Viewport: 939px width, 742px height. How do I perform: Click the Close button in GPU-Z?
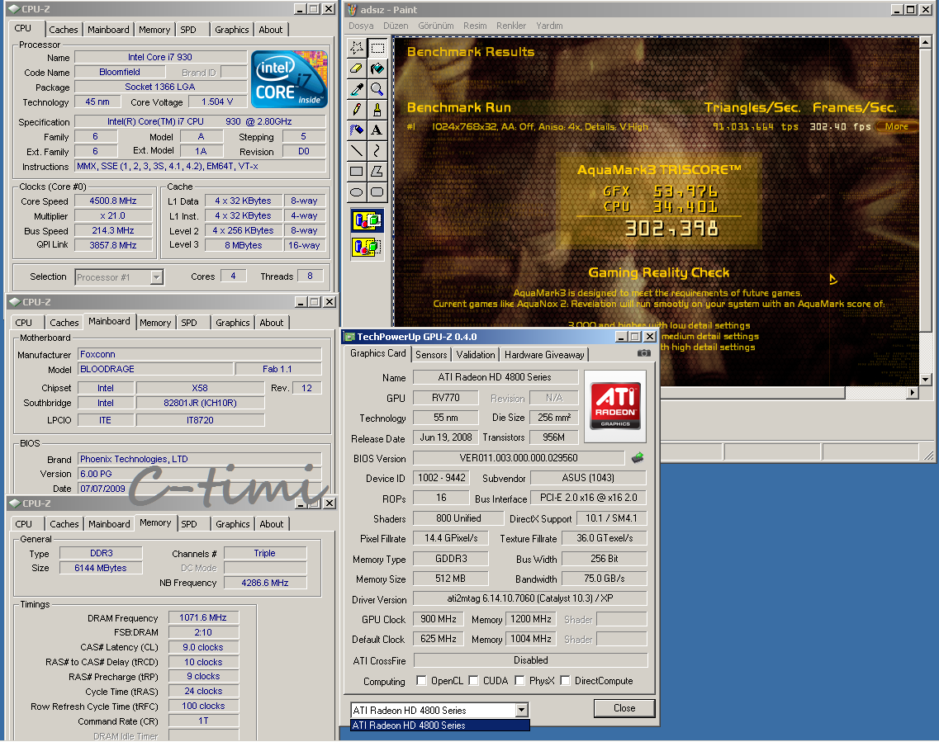624,708
